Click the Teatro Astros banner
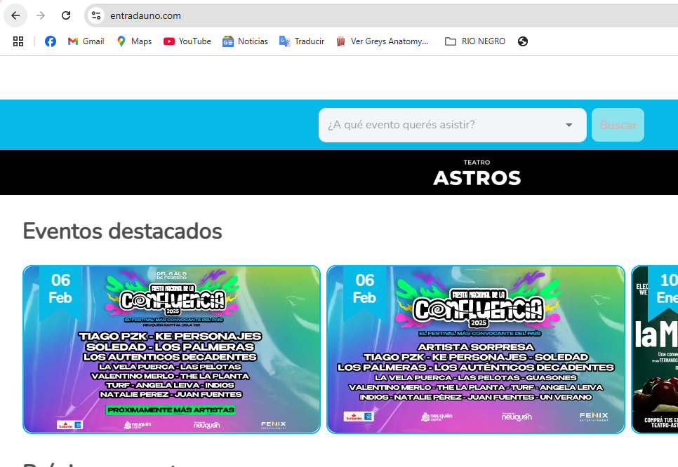The image size is (678, 467). (x=477, y=172)
